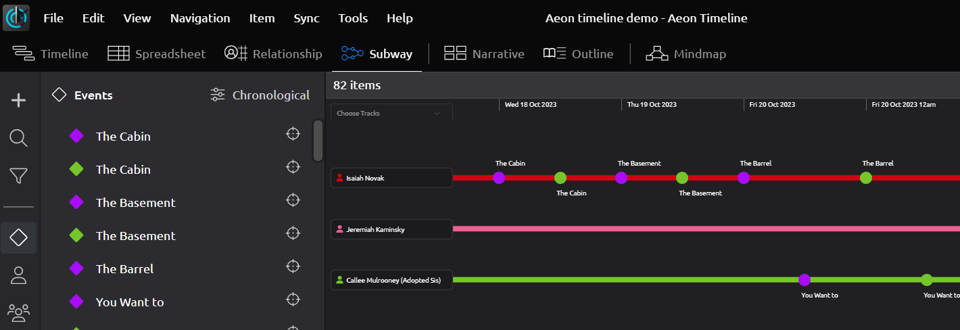Click the 82 items count label
The image size is (960, 330).
(357, 85)
